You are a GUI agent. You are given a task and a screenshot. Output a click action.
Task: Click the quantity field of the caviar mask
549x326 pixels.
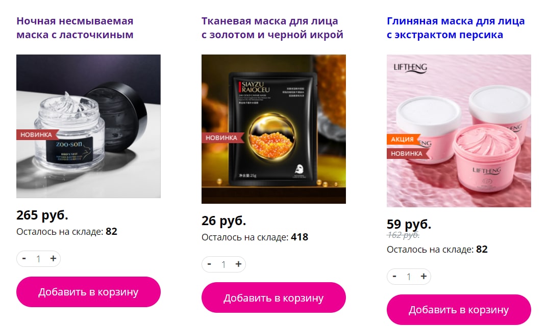pos(223,264)
